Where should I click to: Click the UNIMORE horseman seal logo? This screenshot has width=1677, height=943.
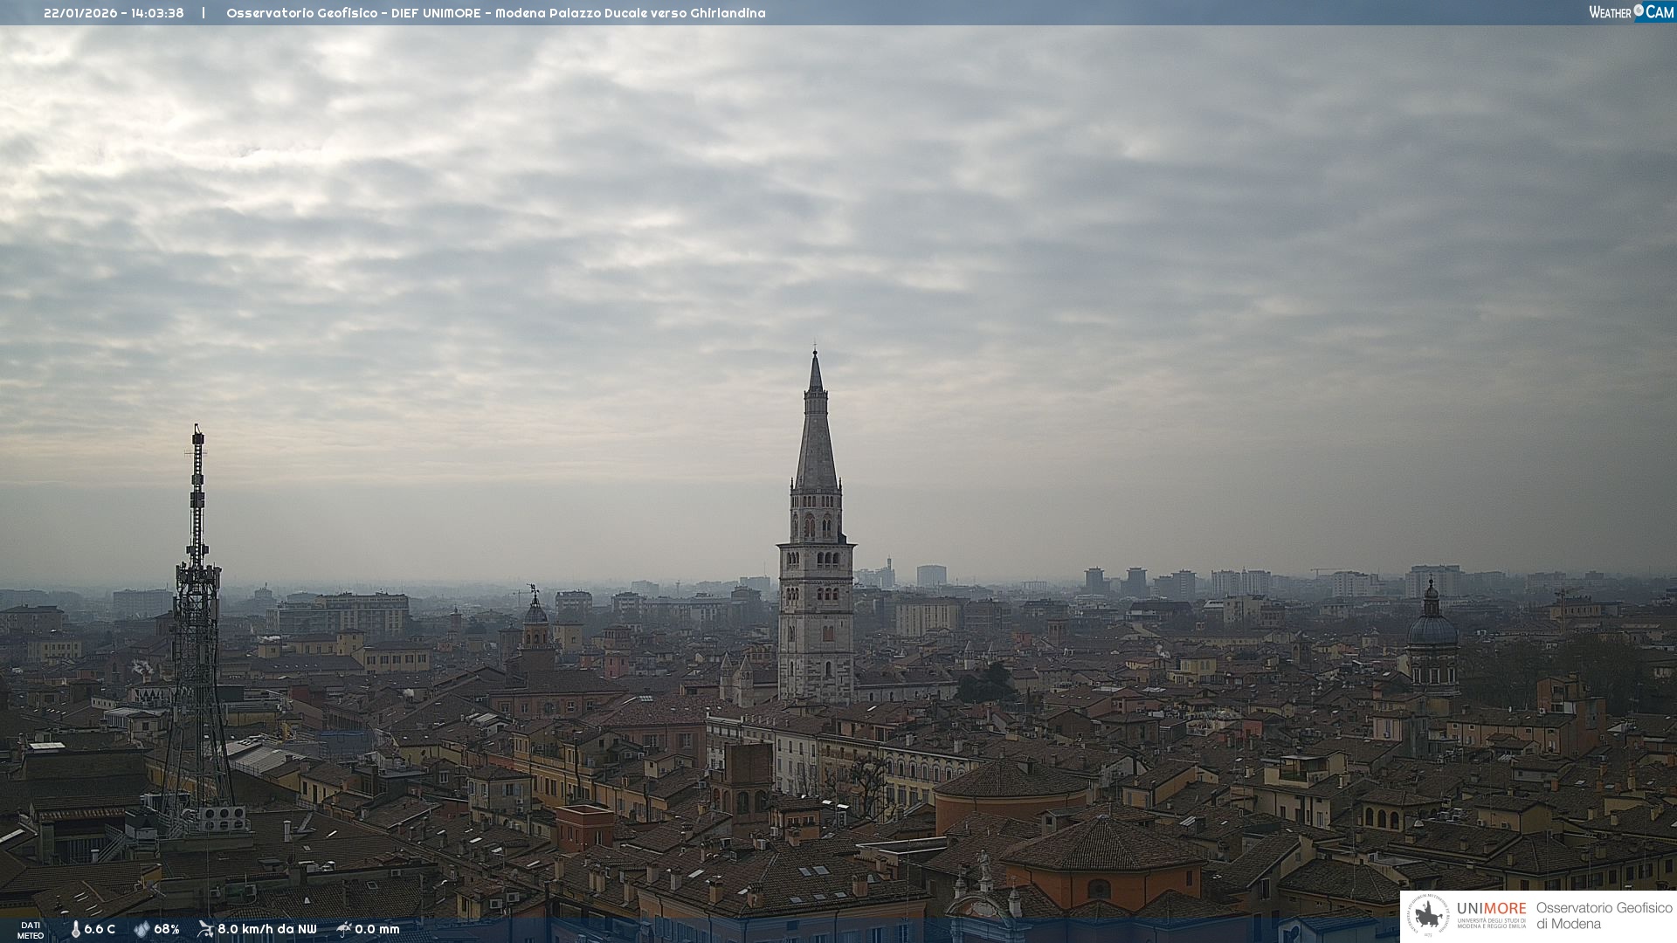pos(1428,916)
